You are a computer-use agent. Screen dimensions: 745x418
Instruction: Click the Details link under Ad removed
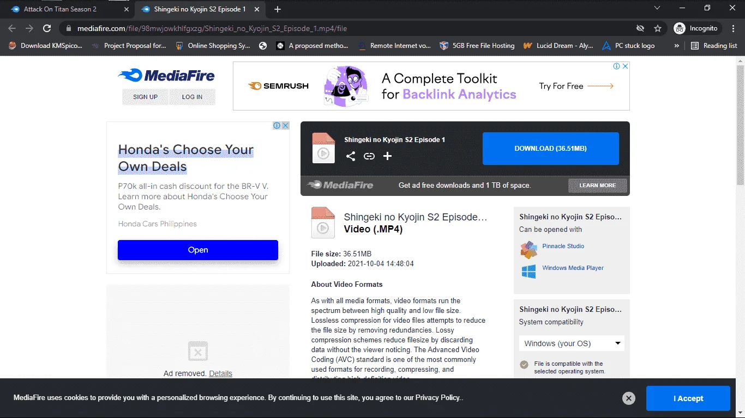click(x=220, y=373)
